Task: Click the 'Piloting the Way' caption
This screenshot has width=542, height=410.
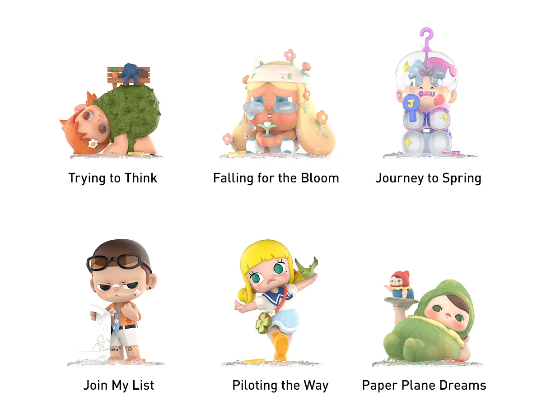Action: pyautogui.click(x=280, y=386)
